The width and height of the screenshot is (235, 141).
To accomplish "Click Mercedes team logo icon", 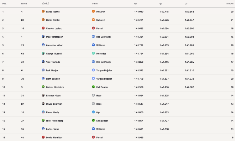I will coord(93,53).
